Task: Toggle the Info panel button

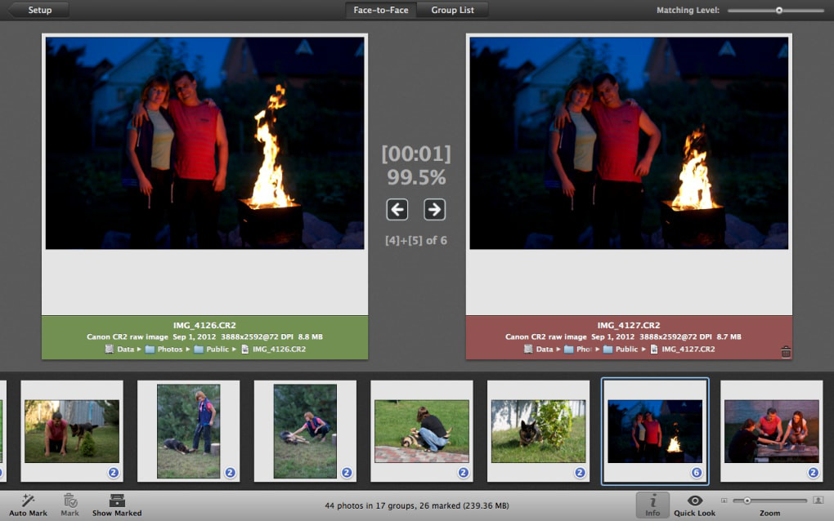Action: pyautogui.click(x=652, y=505)
